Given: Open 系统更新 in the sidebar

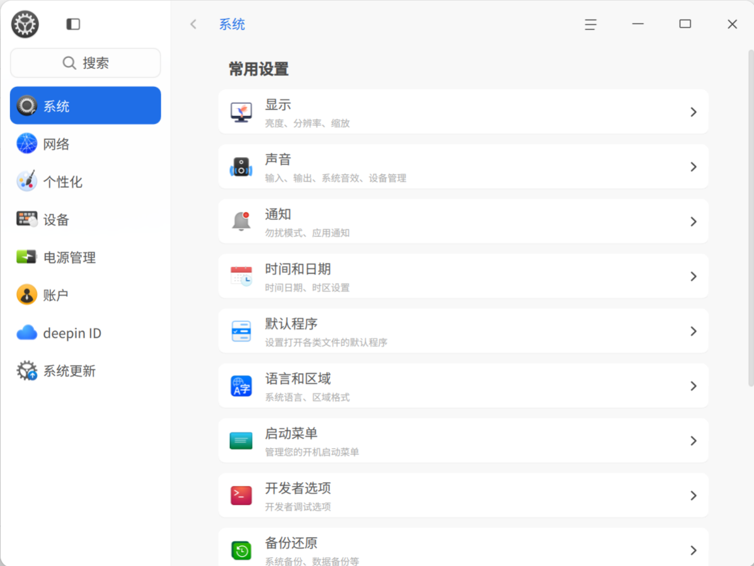Looking at the screenshot, I should coord(86,371).
